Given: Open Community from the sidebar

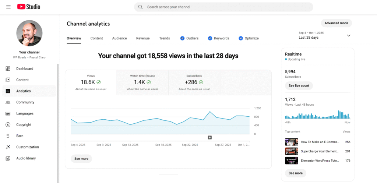Looking at the screenshot, I should click(x=25, y=102).
